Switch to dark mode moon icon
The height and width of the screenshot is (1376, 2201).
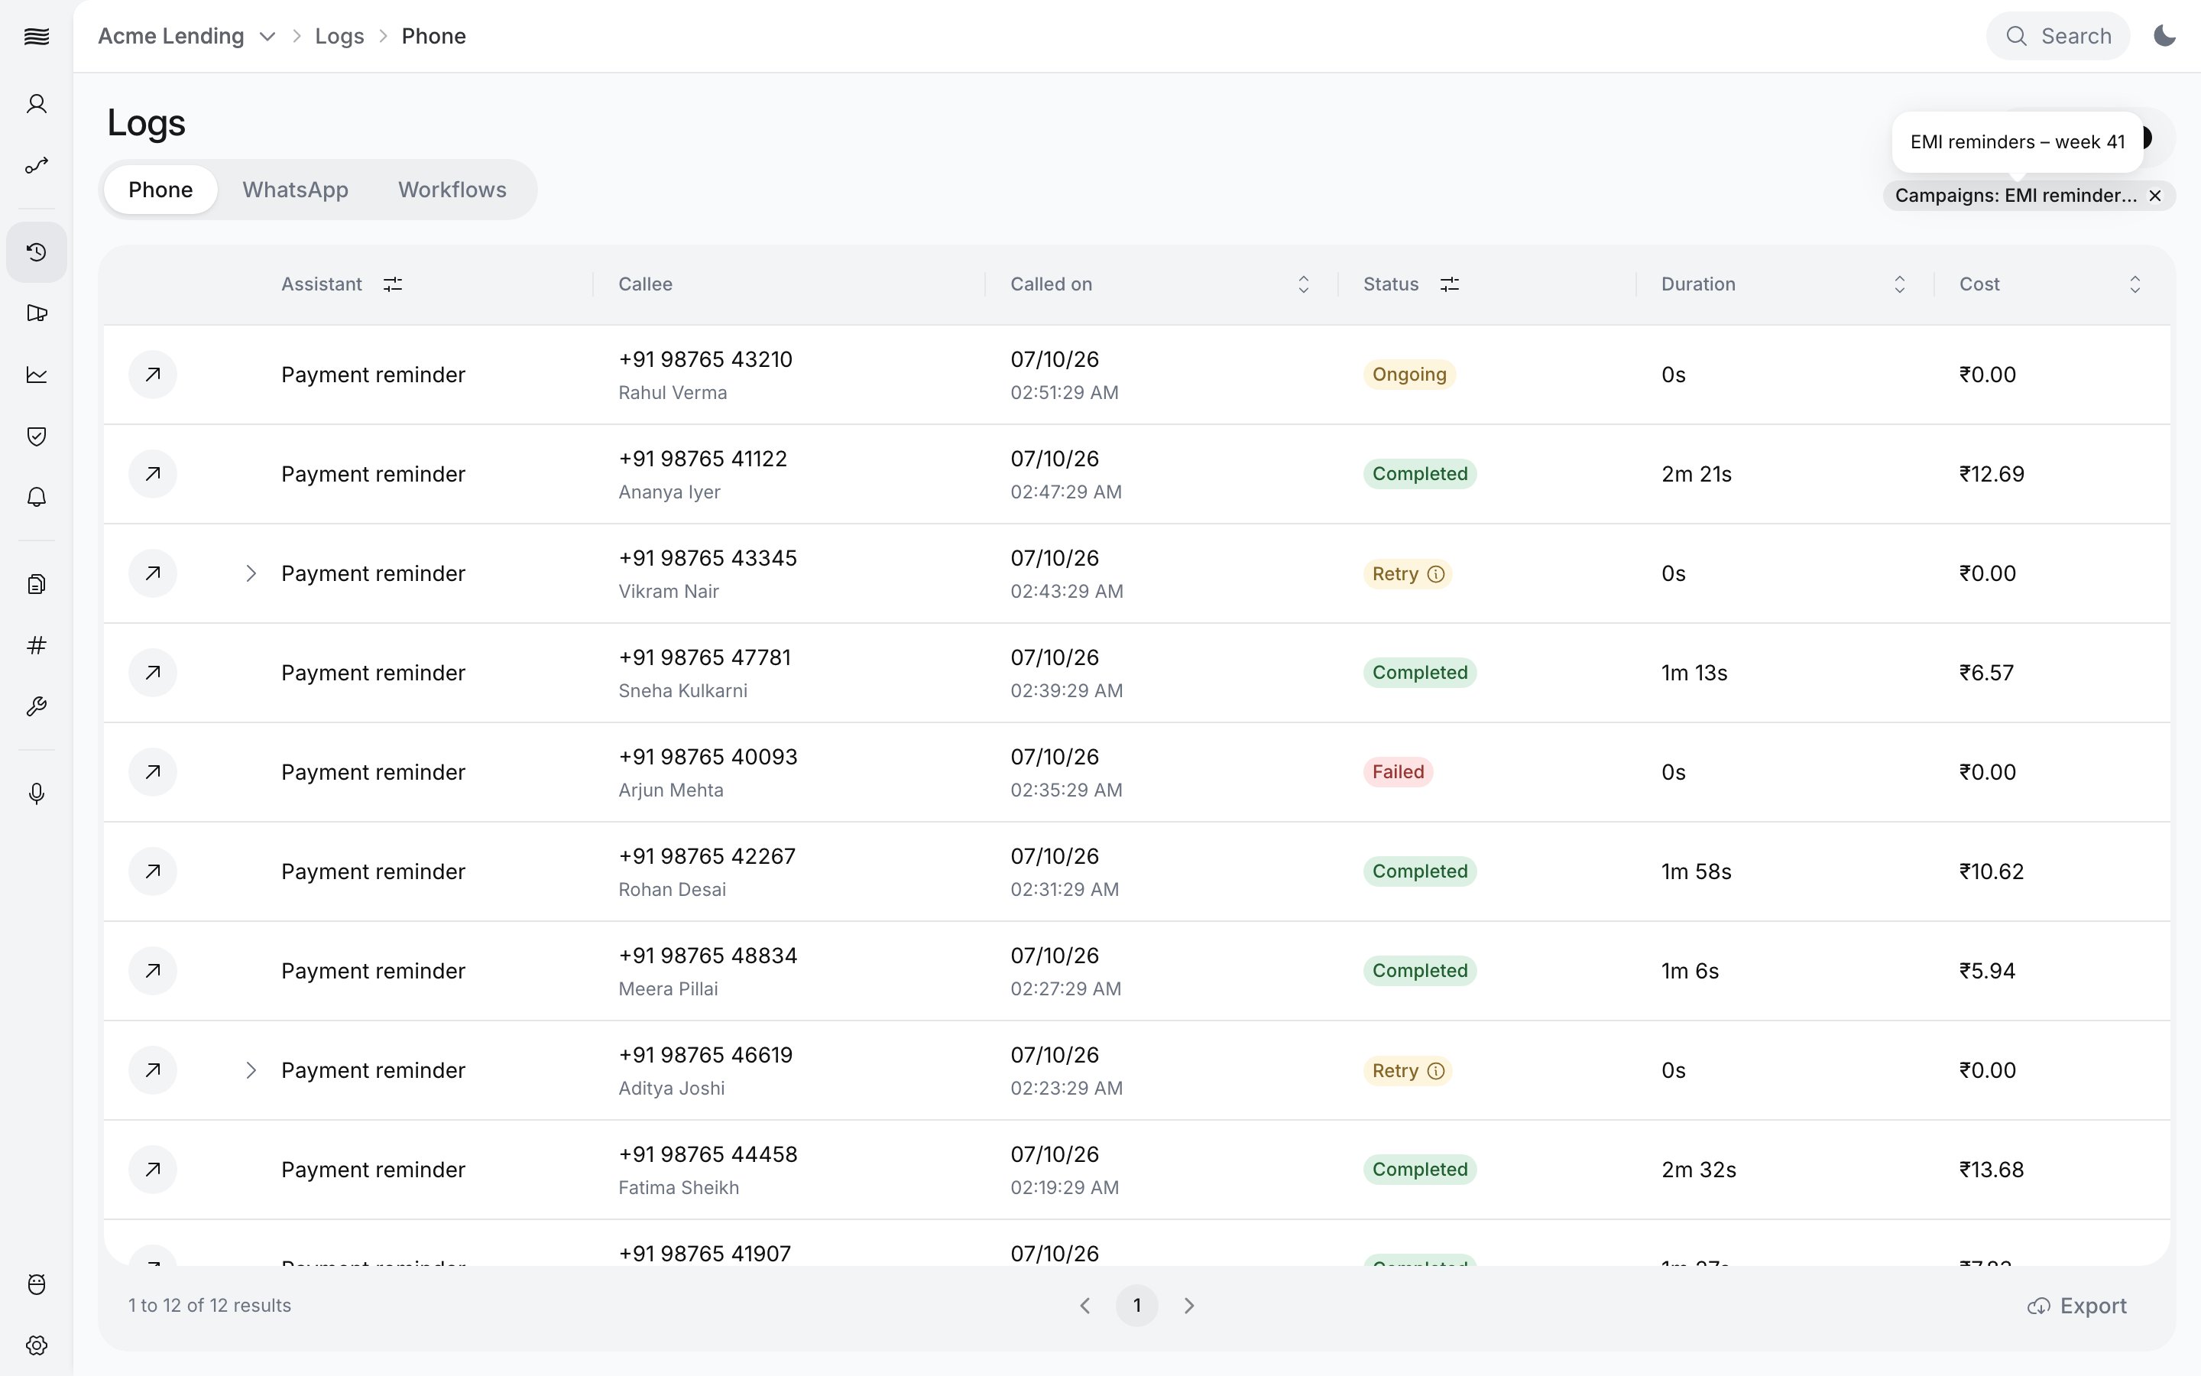pos(2164,35)
